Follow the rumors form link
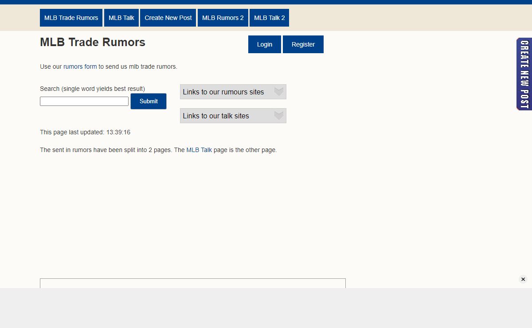Screen dimensions: 532x328 80,67
